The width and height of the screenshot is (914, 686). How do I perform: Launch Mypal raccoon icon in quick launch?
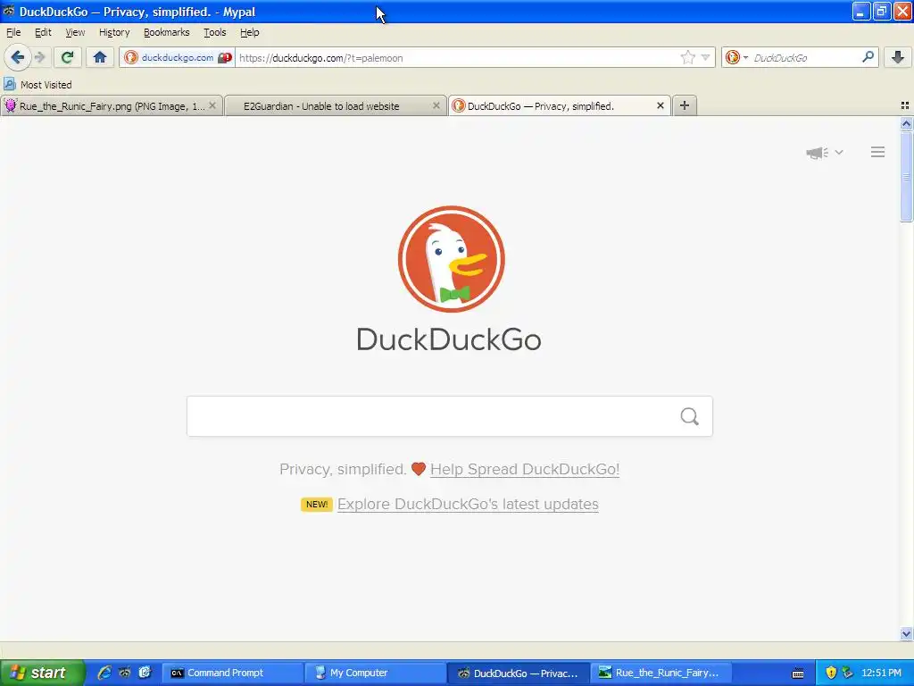coord(125,673)
